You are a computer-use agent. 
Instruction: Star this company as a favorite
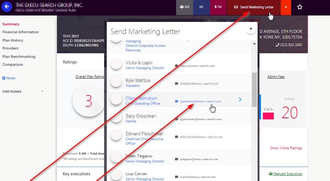299,7
